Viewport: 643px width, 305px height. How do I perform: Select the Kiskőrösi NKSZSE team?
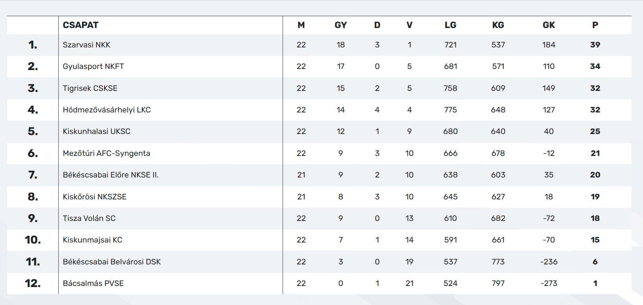point(95,197)
